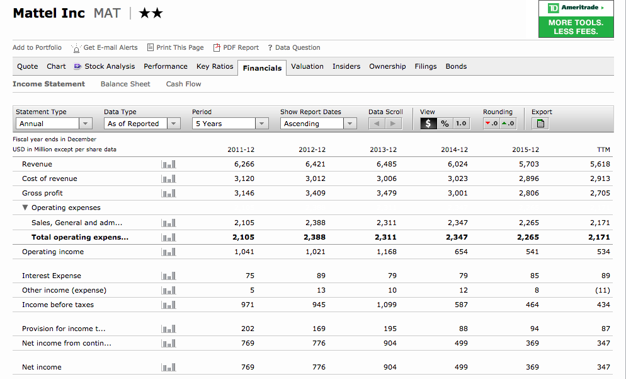Click the 2014-12 Income before taxes value 587
The image size is (626, 379).
point(461,305)
